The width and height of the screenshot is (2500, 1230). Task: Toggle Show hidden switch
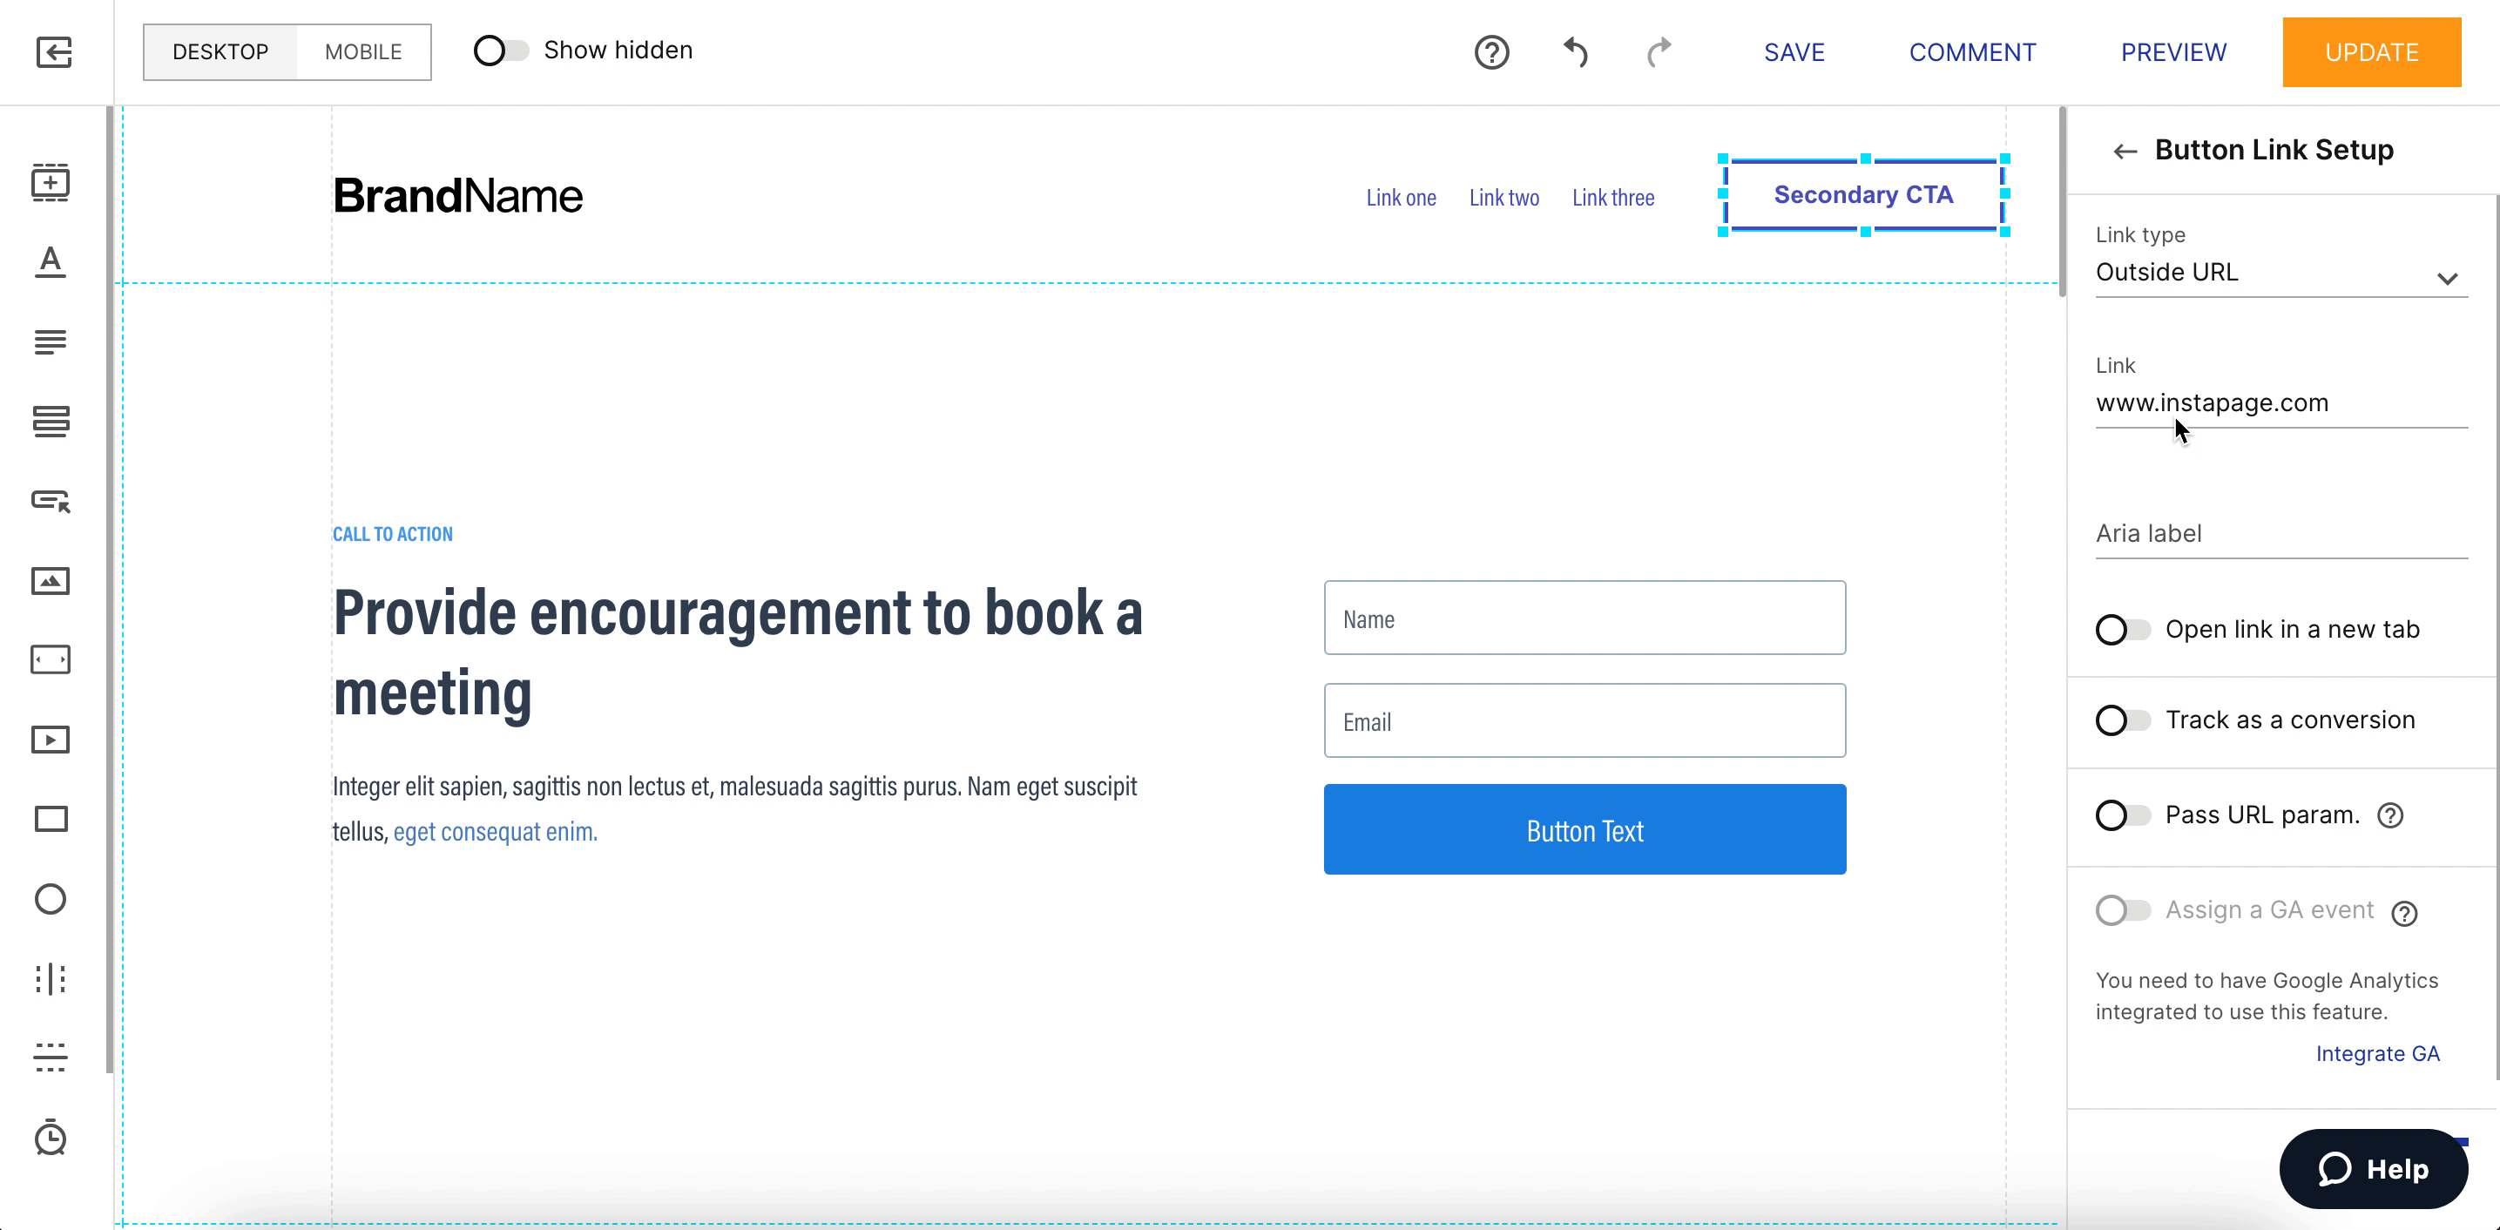click(x=500, y=51)
